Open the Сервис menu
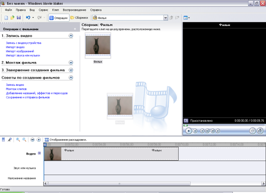Image resolution: width=266 pixels, height=193 pixels. click(x=43, y=10)
